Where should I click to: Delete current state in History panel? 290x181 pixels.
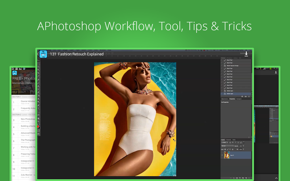point(249,96)
